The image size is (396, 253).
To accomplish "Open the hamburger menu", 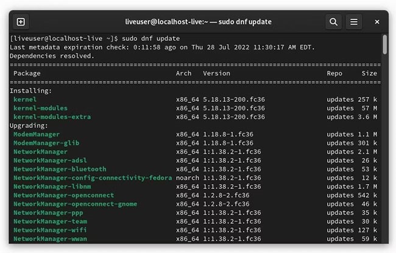I will click(354, 22).
